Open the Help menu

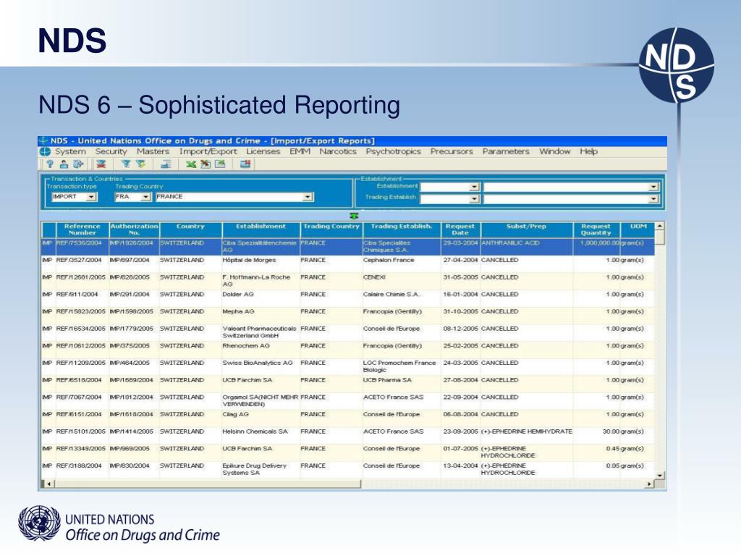coord(589,151)
